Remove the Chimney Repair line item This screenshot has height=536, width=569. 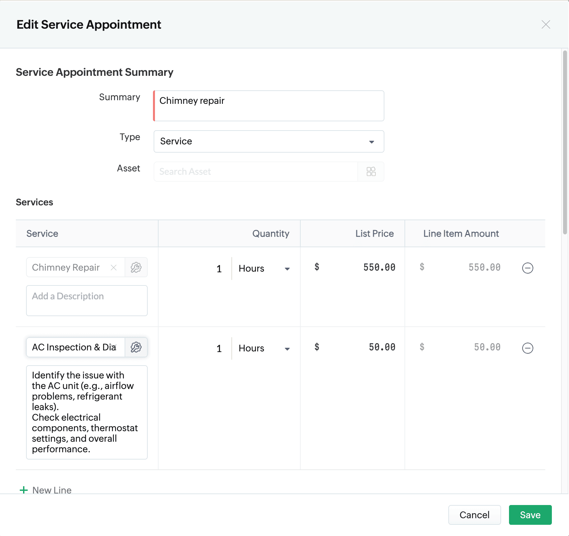[x=527, y=268]
